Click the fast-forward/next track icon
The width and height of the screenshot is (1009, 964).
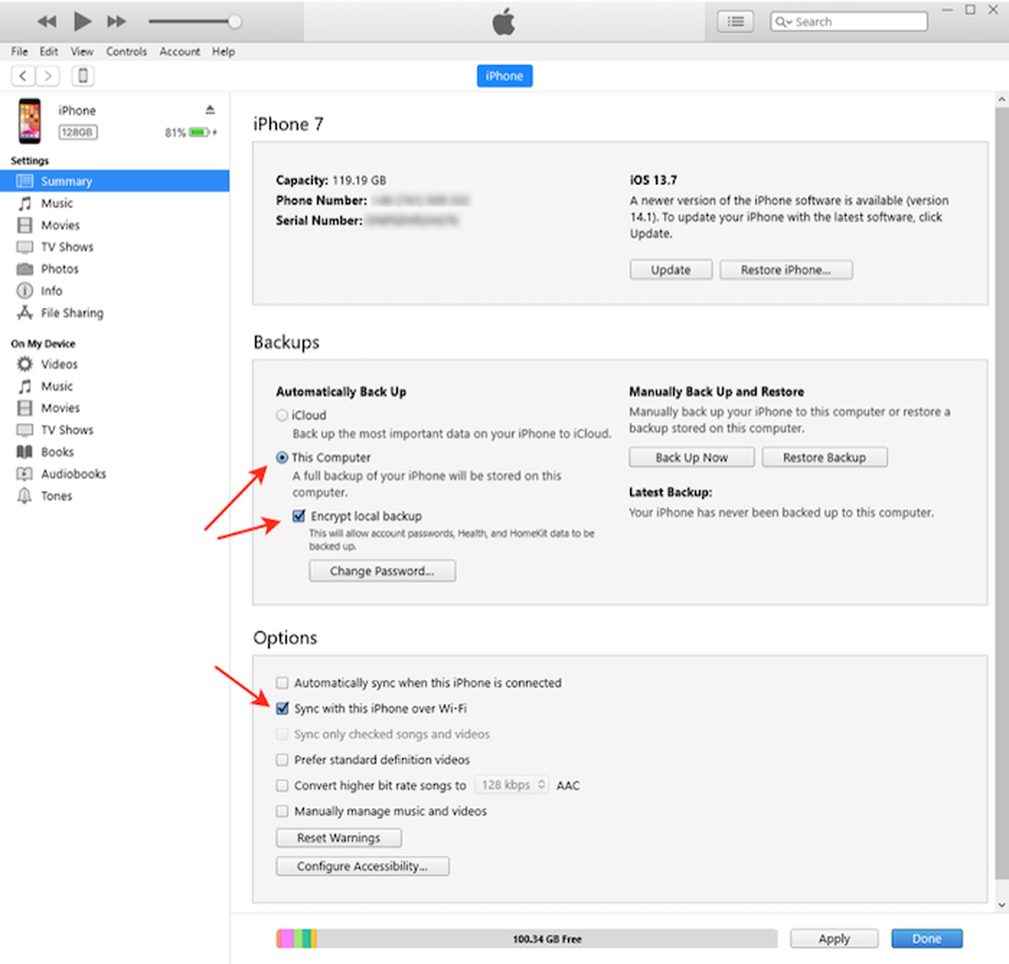click(x=116, y=22)
